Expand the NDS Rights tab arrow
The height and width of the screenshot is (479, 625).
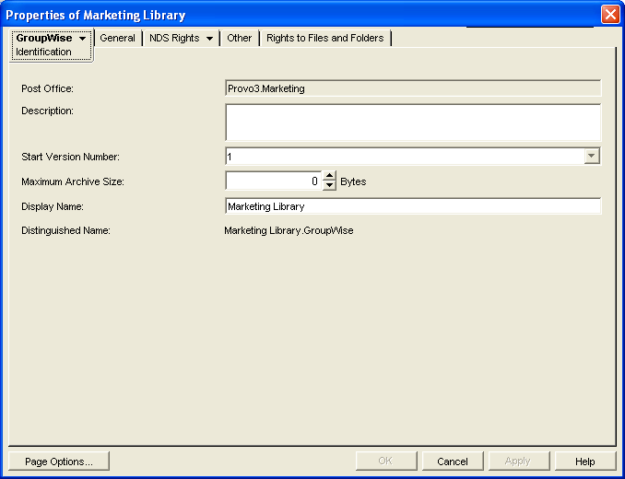point(210,39)
